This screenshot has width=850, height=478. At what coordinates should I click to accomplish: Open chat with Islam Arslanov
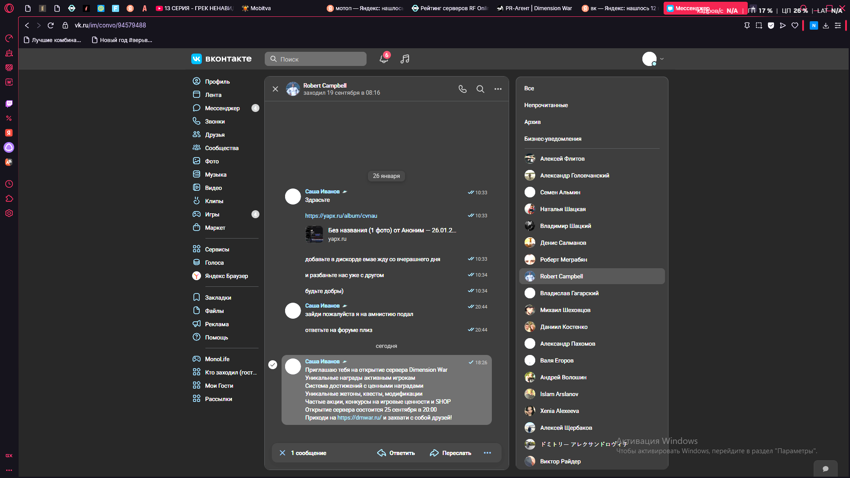pos(592,394)
